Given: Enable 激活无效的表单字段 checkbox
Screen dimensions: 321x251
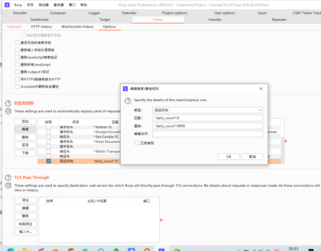Looking at the screenshot, I should (x=17, y=43).
